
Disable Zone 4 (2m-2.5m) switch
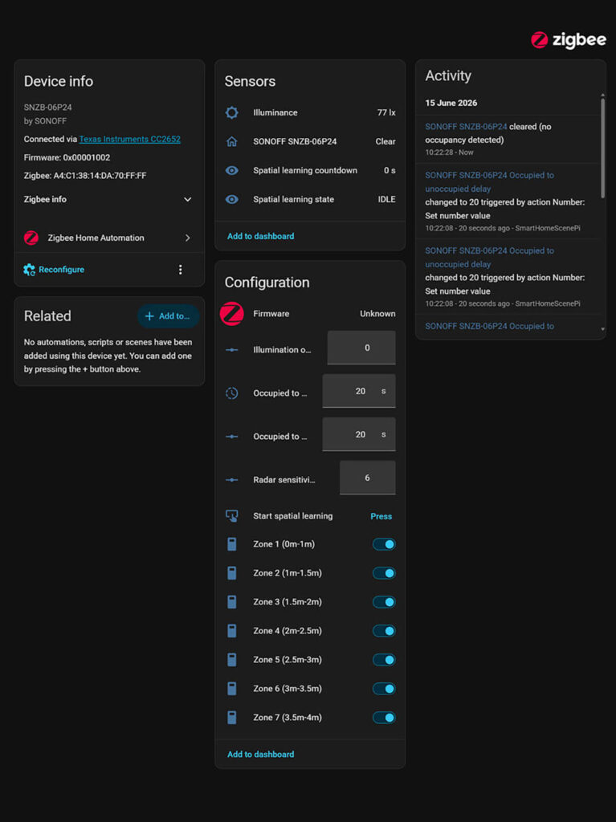(x=384, y=631)
